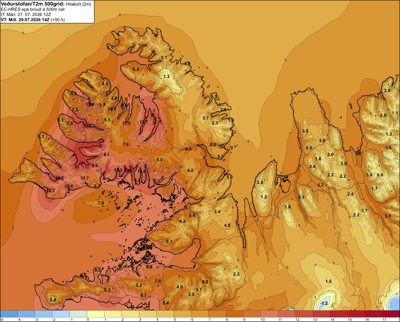Click the 12.7 value at southwest peninsula tip
Image resolution: width=400 pixels, height=322 pixels.
[x=50, y=190]
